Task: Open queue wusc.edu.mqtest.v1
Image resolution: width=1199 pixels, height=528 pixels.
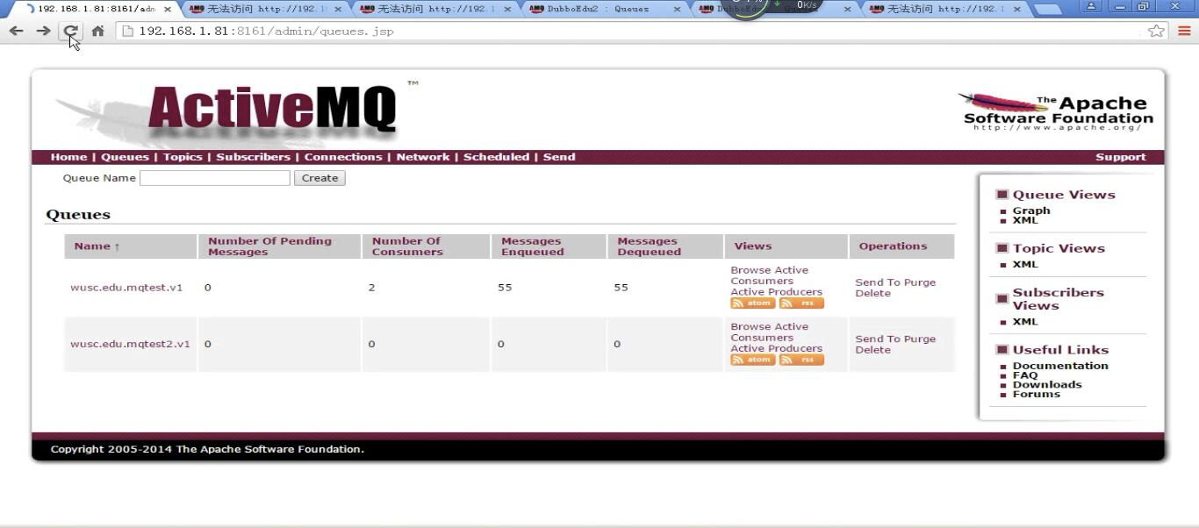Action: coord(126,288)
